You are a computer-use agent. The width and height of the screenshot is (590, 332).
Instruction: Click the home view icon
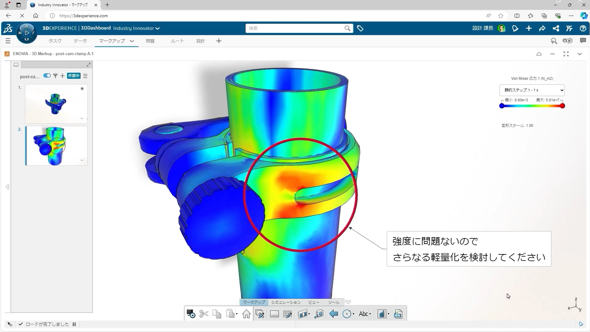pos(246,314)
